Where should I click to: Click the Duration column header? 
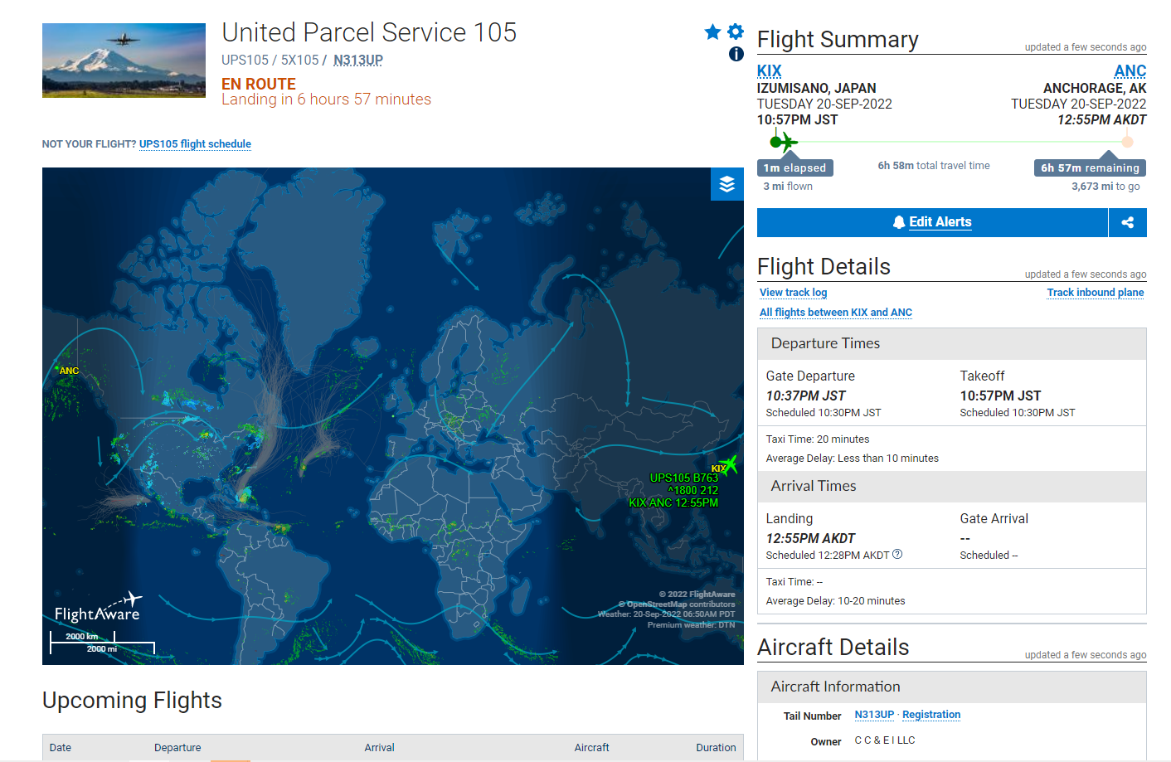point(716,748)
